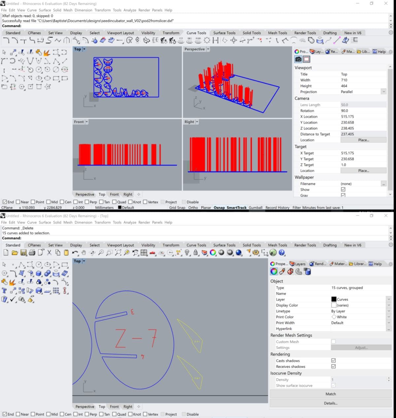Click Target Location Place... button

point(363,171)
